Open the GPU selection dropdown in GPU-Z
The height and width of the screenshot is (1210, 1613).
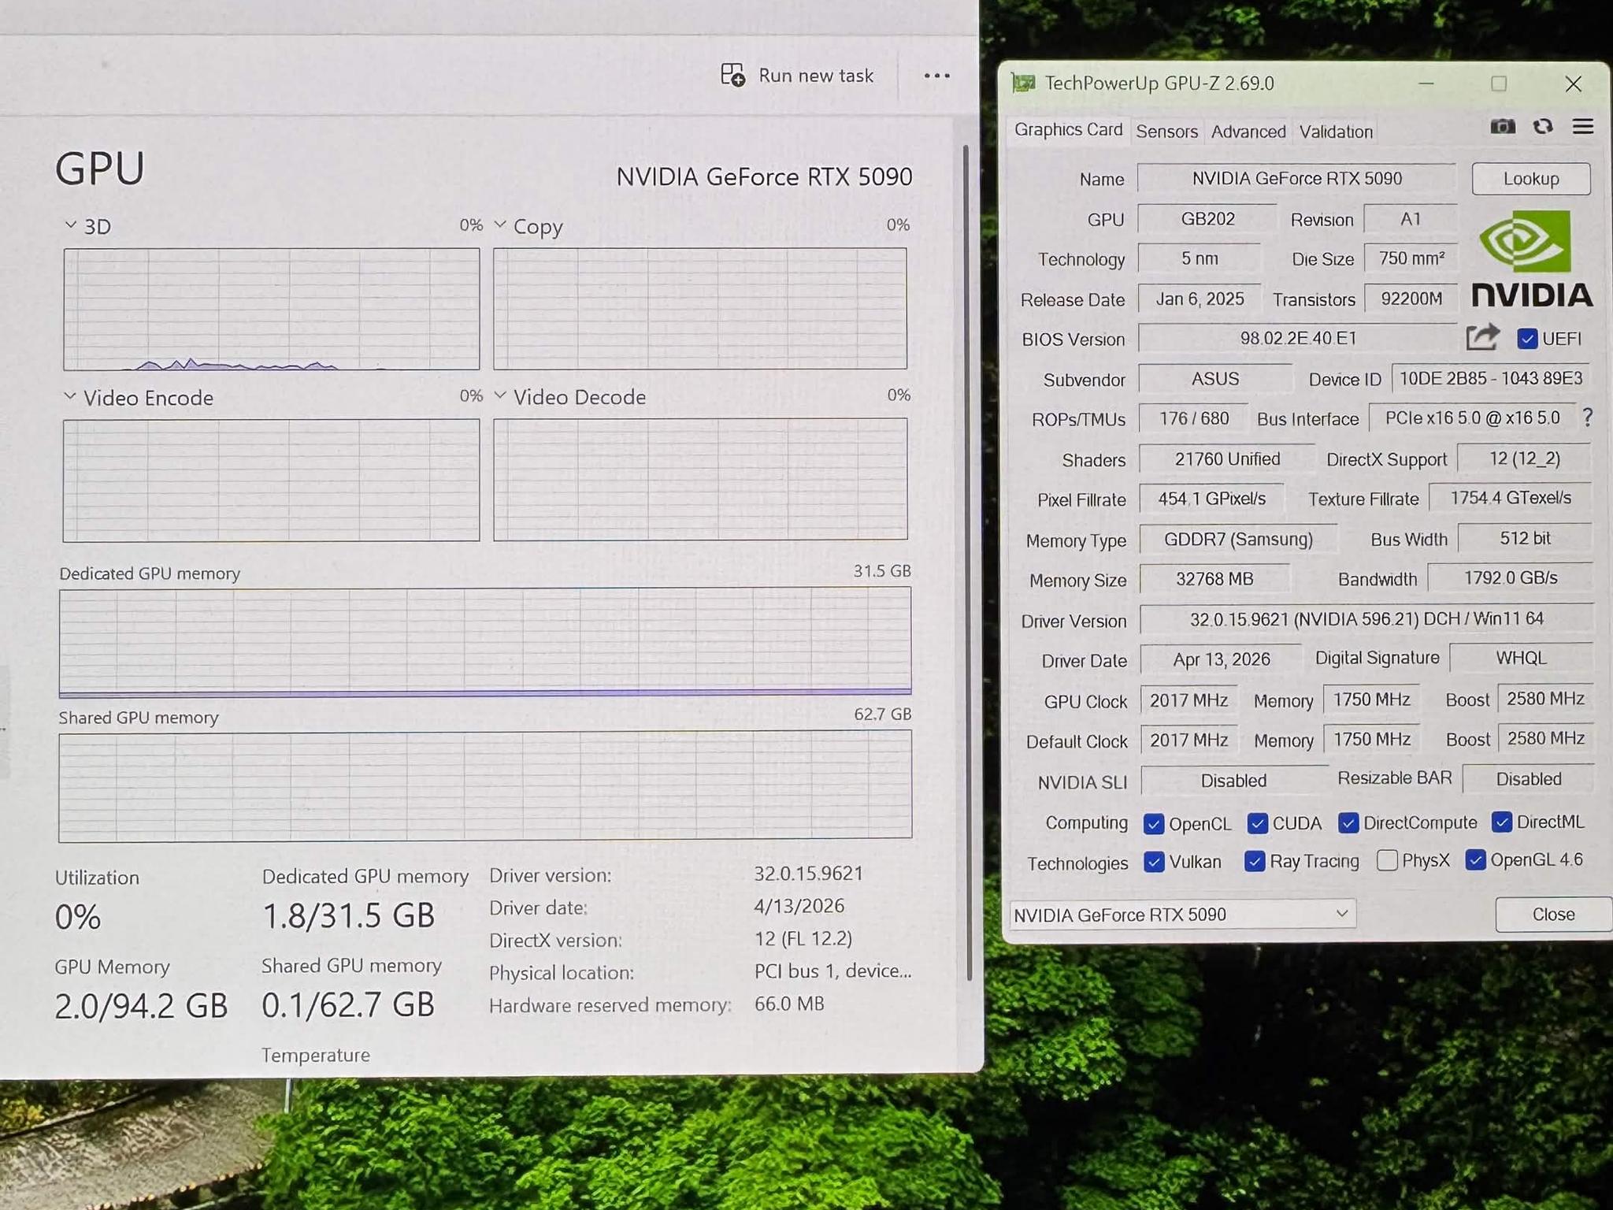click(1182, 914)
